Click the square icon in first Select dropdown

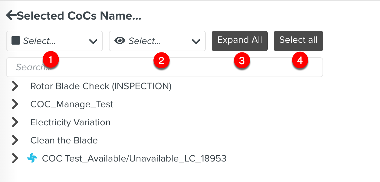point(15,41)
